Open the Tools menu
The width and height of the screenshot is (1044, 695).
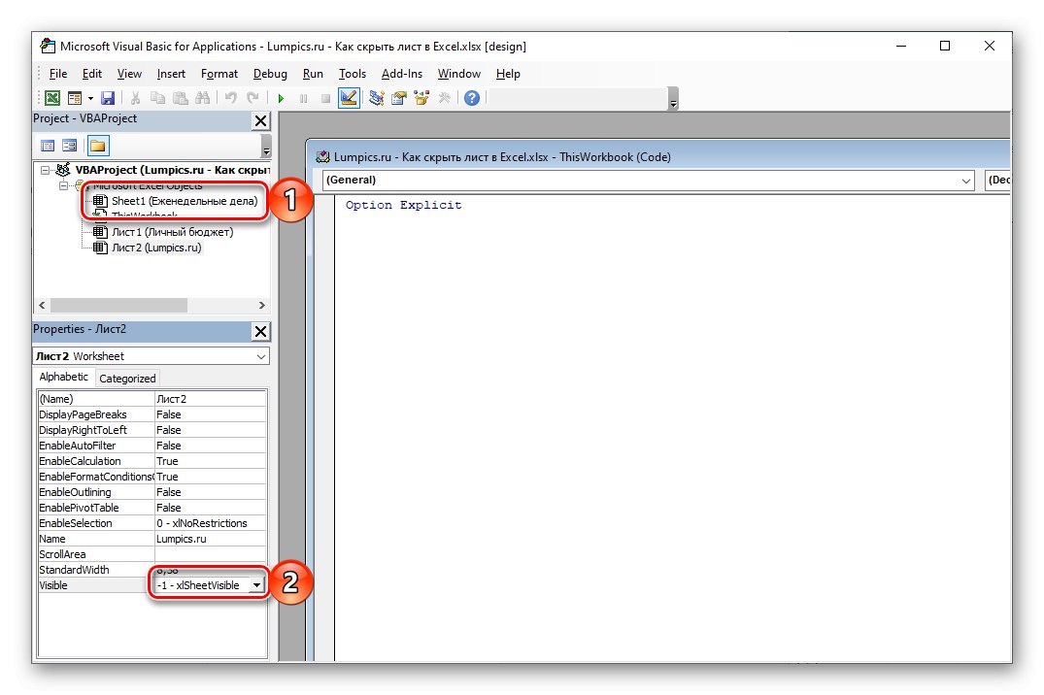(353, 74)
